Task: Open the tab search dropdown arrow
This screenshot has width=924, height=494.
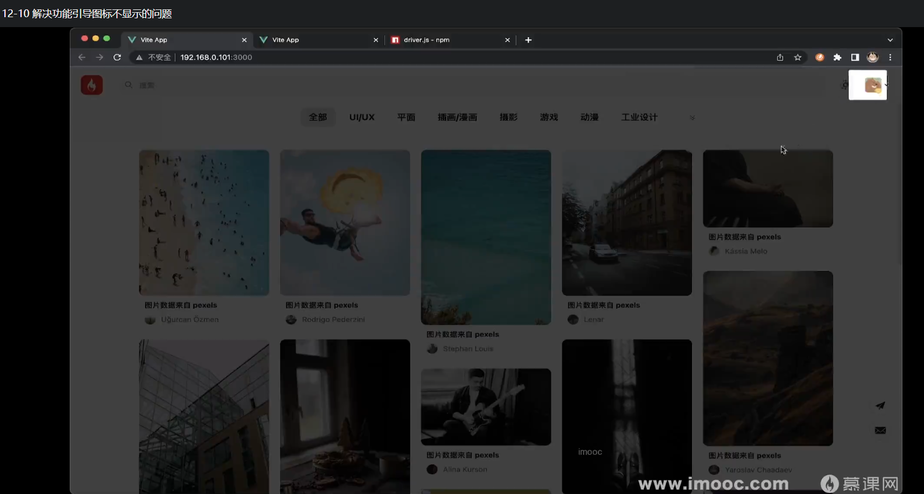Action: click(890, 40)
